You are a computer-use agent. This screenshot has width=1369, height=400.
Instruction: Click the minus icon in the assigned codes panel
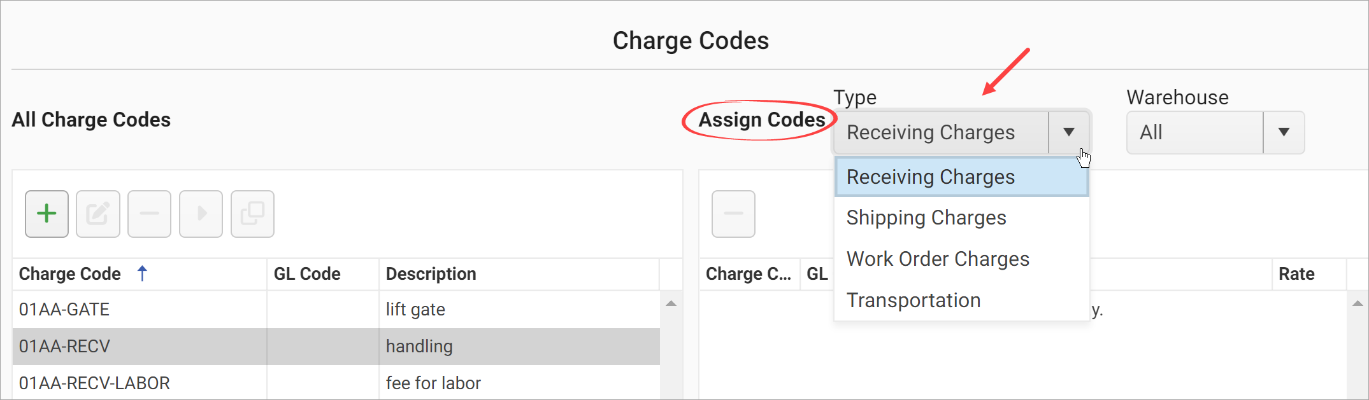point(733,214)
